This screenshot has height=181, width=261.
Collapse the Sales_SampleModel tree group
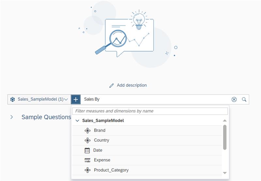tap(77, 121)
